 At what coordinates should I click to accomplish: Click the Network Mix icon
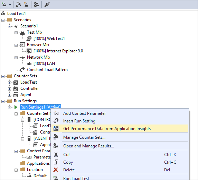[22, 57]
